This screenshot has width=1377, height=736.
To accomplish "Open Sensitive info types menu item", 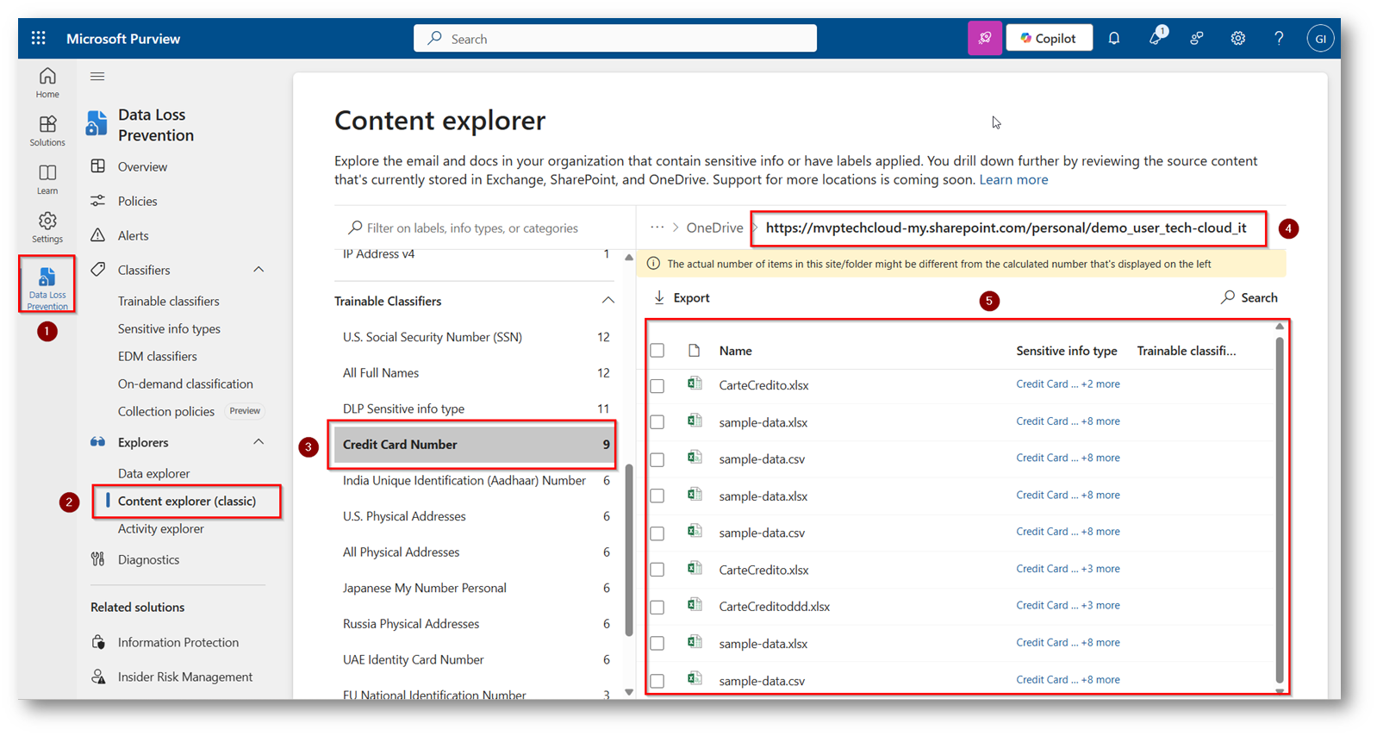I will pos(169,328).
